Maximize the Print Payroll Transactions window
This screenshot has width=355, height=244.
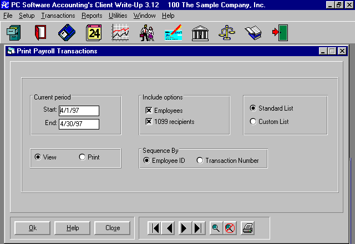point(332,51)
